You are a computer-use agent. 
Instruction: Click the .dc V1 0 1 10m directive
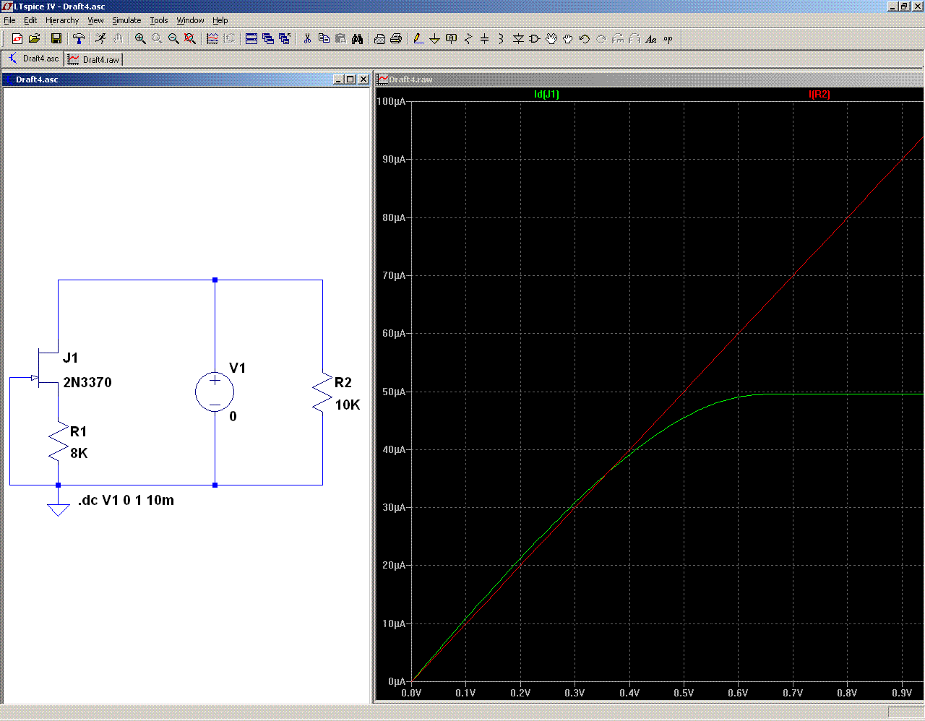coord(126,500)
